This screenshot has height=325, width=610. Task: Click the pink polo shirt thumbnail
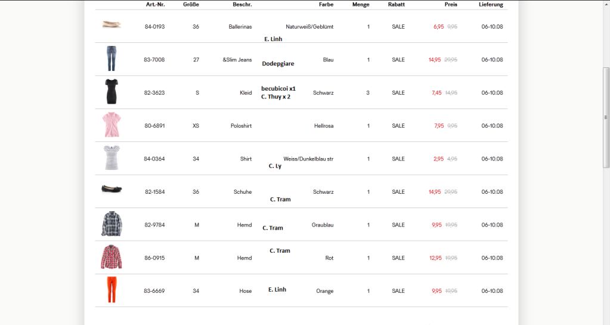[112, 125]
